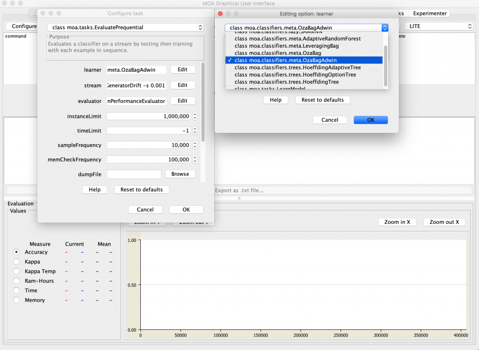
Task: Choose trees.HoeffdingOptionTree from the list
Action: click(x=304, y=74)
